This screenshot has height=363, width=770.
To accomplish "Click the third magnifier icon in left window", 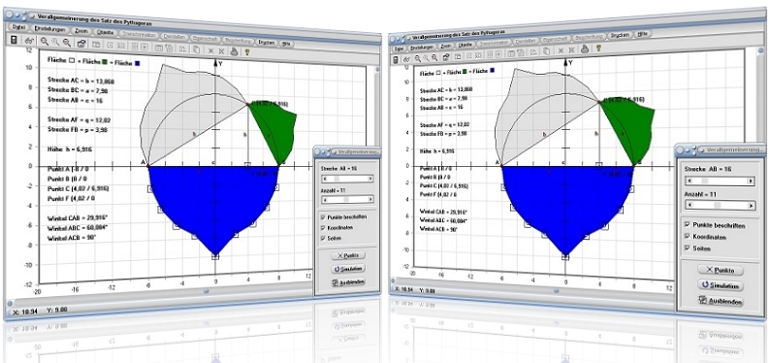I will (x=66, y=44).
